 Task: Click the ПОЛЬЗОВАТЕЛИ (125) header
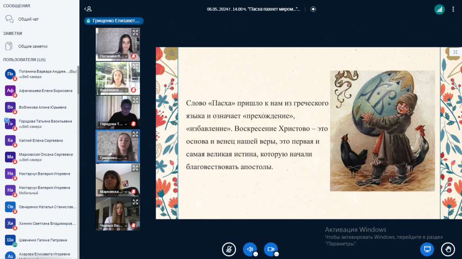24,60
